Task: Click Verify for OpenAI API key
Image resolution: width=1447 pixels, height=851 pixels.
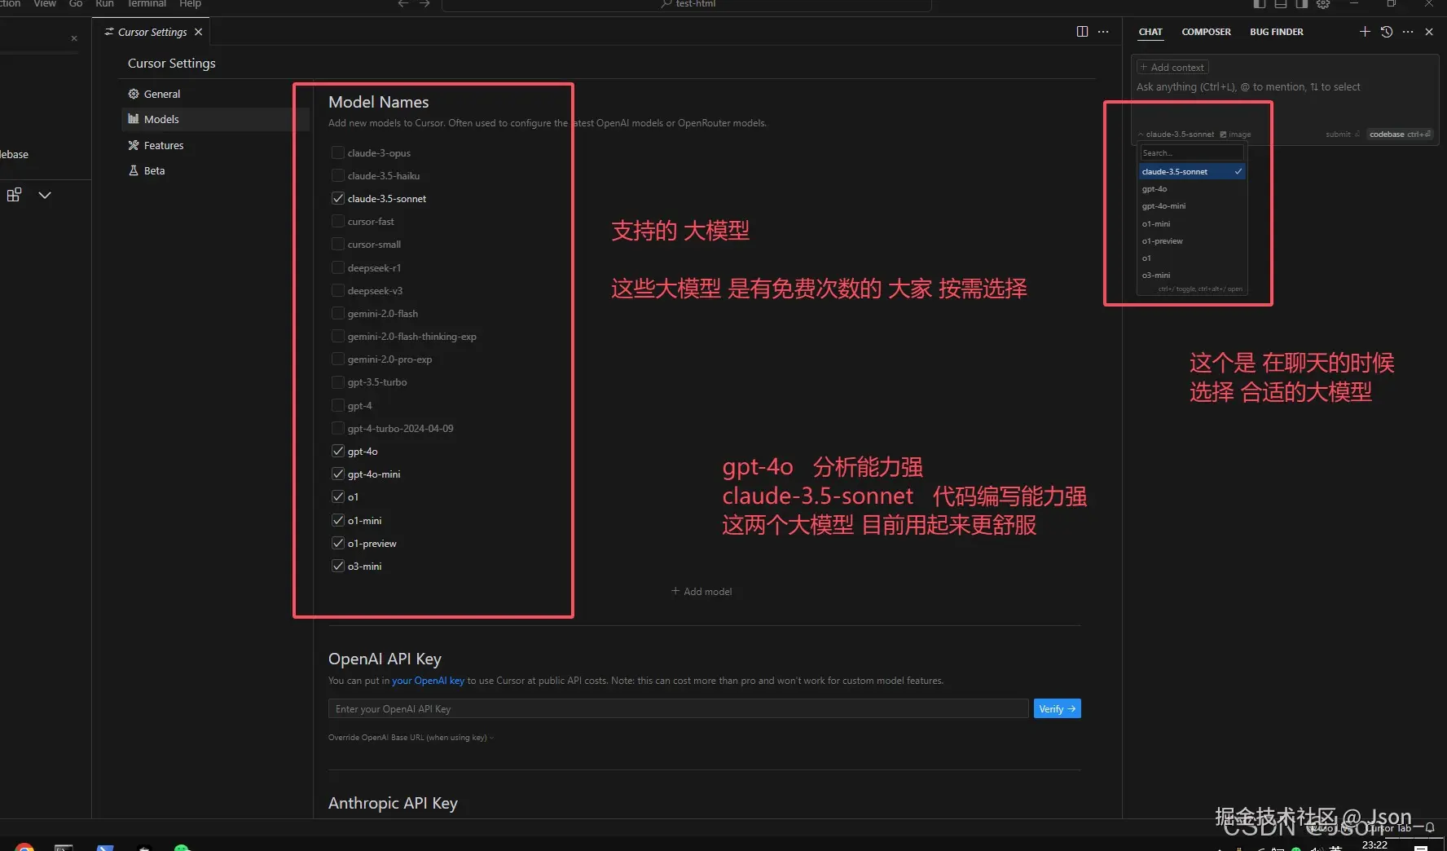Action: (1057, 709)
